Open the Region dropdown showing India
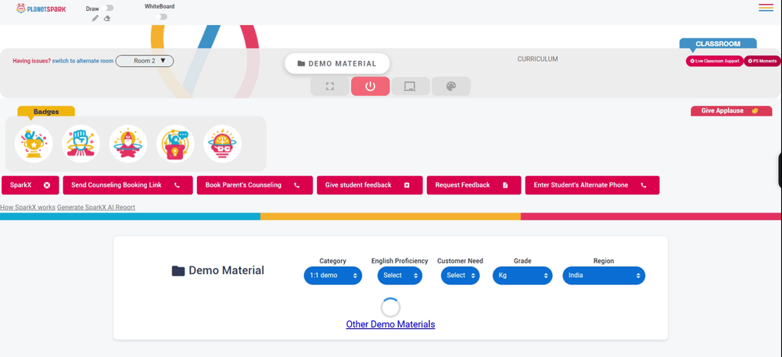782x357 pixels. 604,275
